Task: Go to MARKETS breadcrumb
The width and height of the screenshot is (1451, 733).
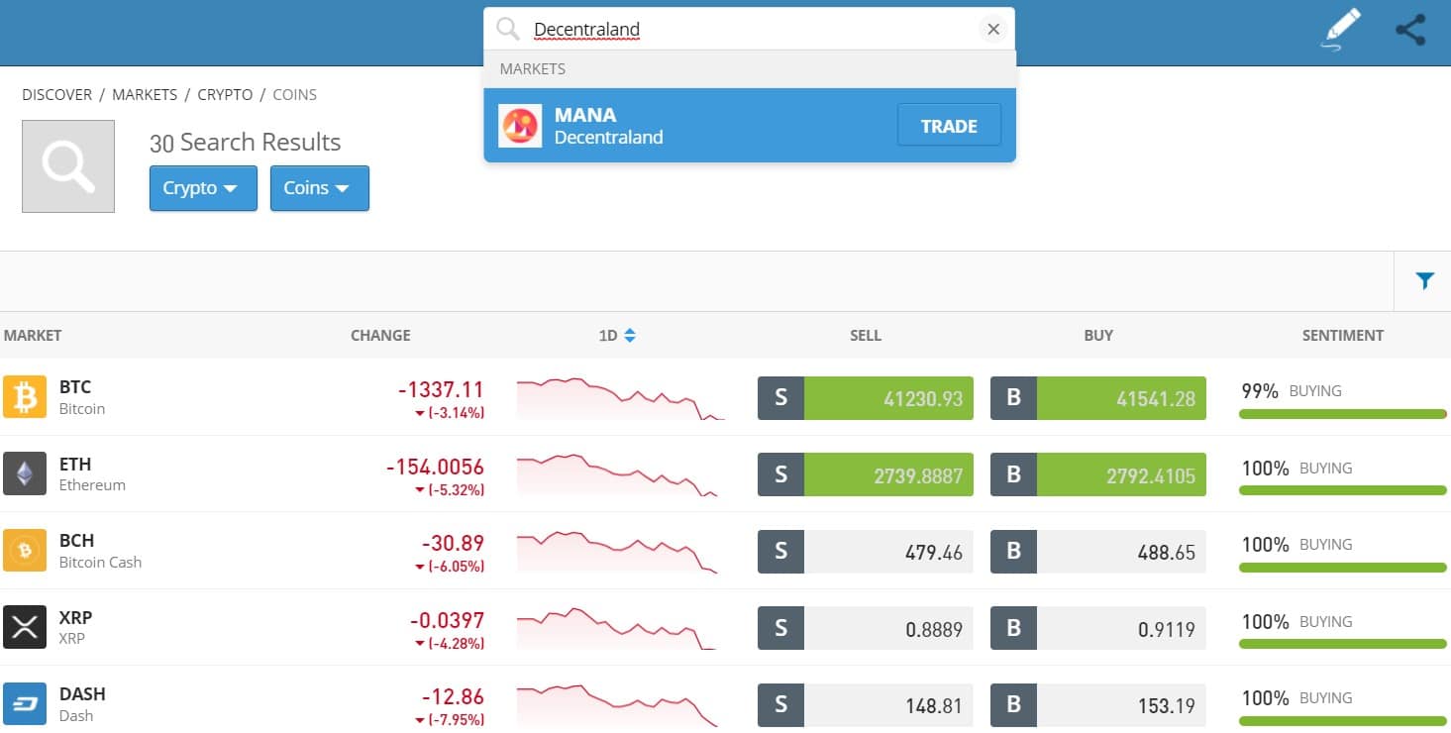Action: tap(145, 95)
